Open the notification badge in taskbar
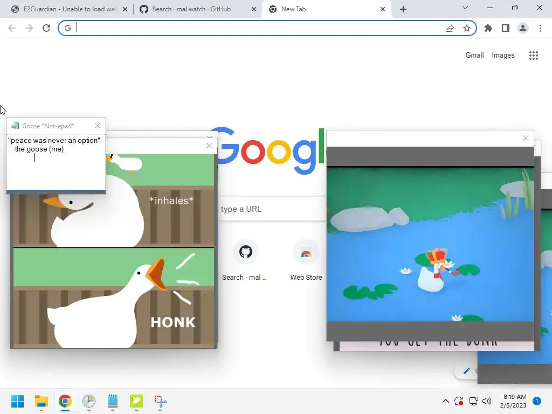552x414 pixels. (537, 401)
